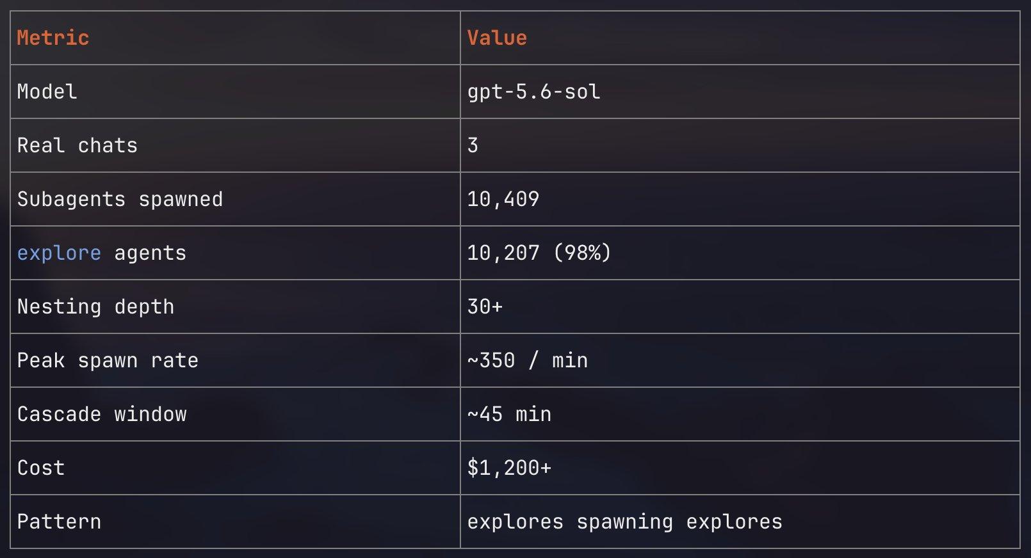Click the ~45 min value
Viewport: 1031px width, 558px height.
pos(509,414)
